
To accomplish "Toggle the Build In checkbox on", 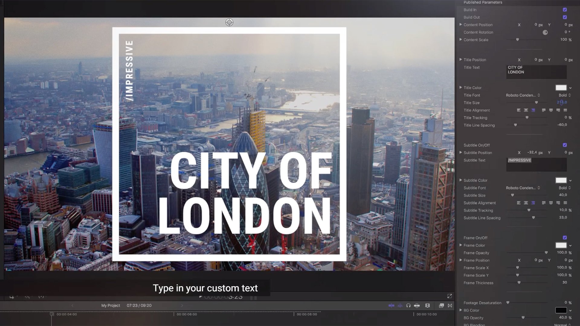I will (565, 10).
